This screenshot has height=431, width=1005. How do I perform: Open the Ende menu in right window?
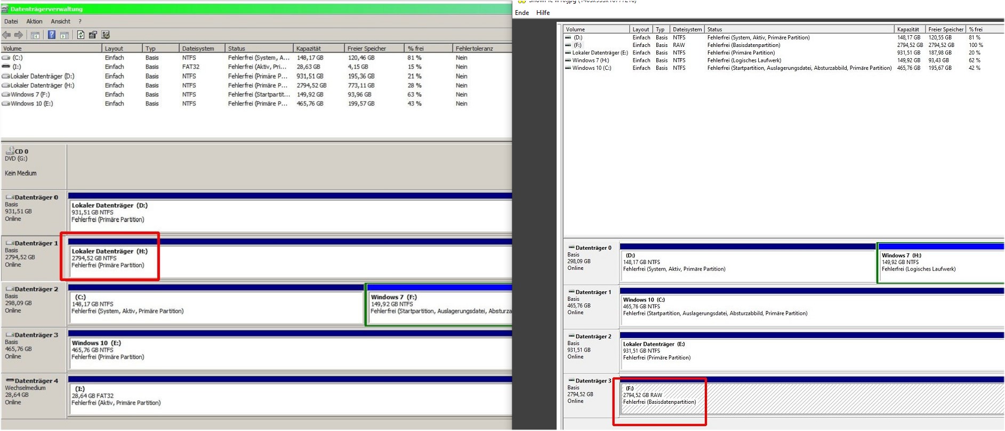click(522, 13)
